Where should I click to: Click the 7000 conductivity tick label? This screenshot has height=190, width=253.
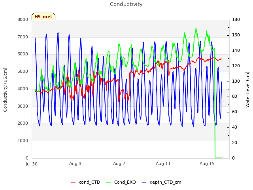[23, 37]
